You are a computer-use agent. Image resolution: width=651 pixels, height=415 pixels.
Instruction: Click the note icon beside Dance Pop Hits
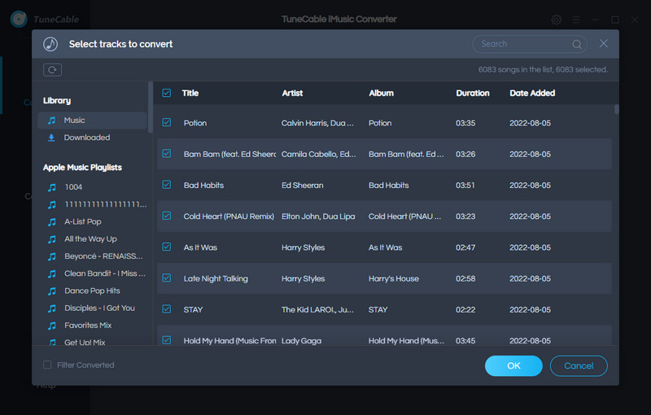pos(52,291)
